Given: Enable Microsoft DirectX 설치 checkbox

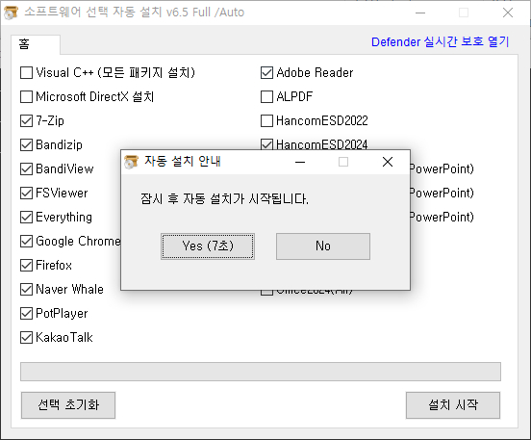Looking at the screenshot, I should pos(26,96).
